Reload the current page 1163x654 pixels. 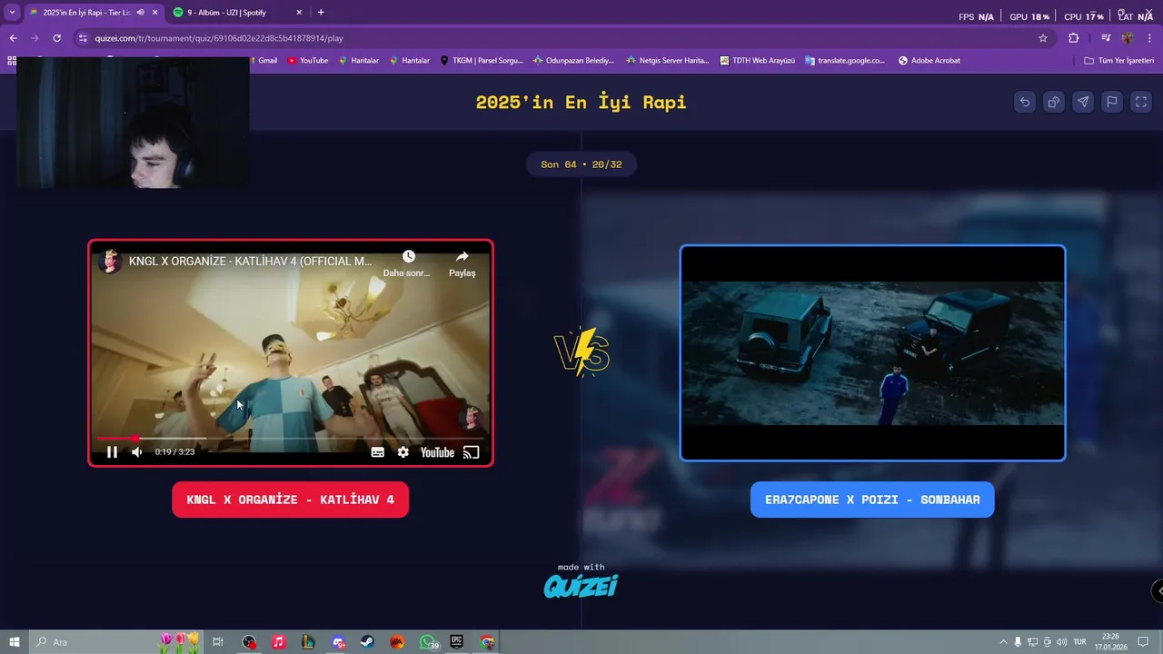tap(56, 38)
